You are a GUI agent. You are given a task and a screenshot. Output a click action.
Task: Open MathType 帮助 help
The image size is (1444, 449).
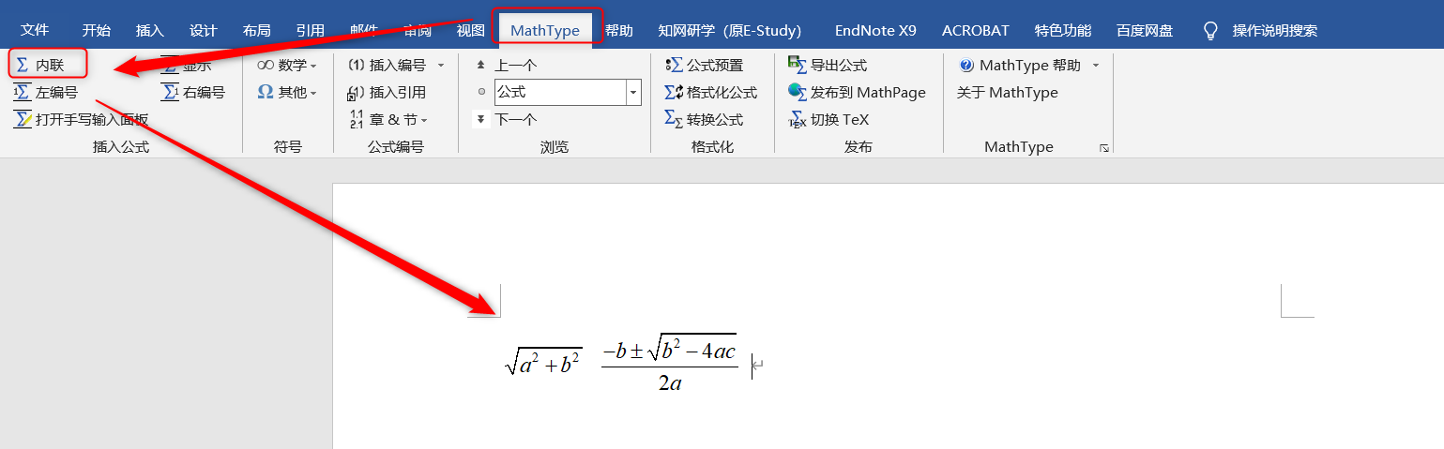[1019, 65]
